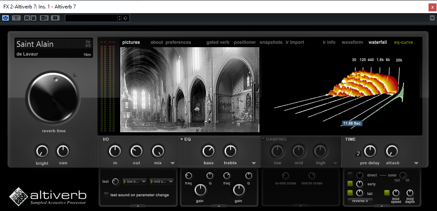Toggle the tail green button

click(350, 192)
